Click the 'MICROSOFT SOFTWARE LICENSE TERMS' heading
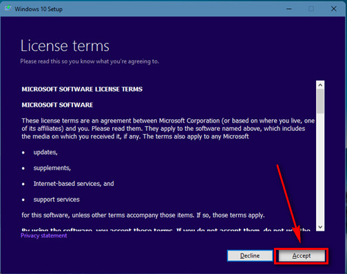The height and width of the screenshot is (274, 347). 82,89
